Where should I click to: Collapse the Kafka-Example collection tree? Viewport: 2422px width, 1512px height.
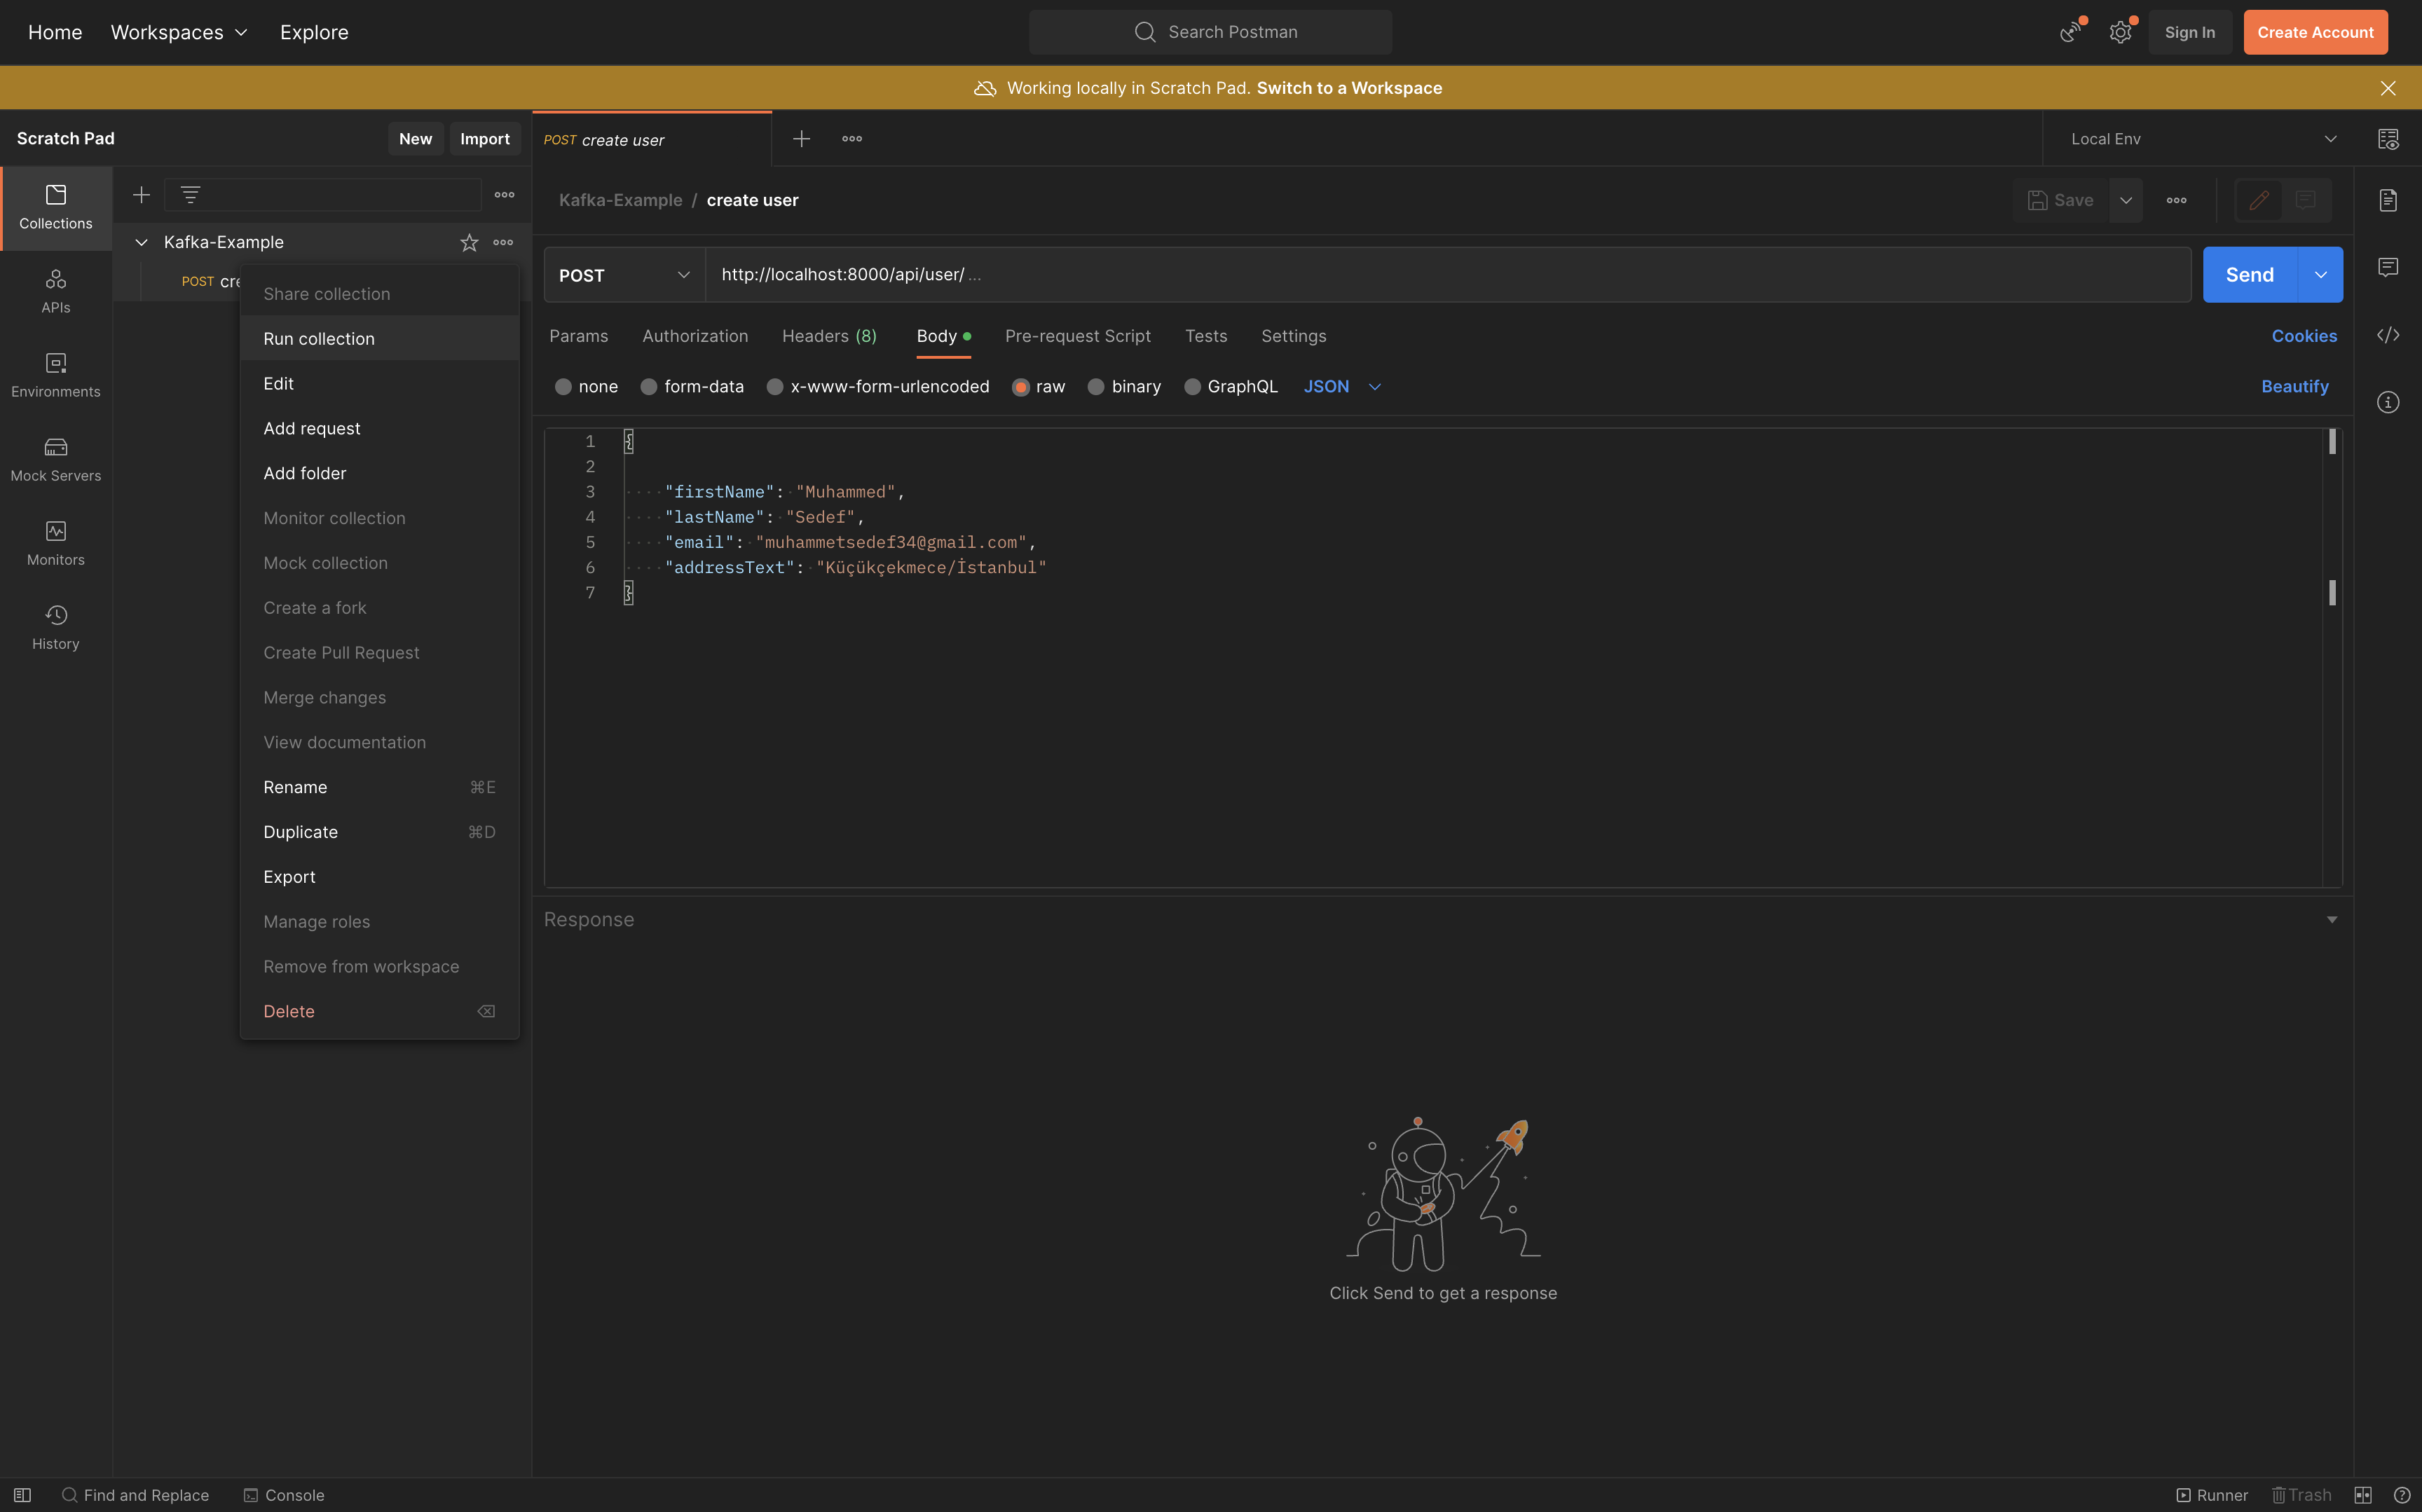141,242
